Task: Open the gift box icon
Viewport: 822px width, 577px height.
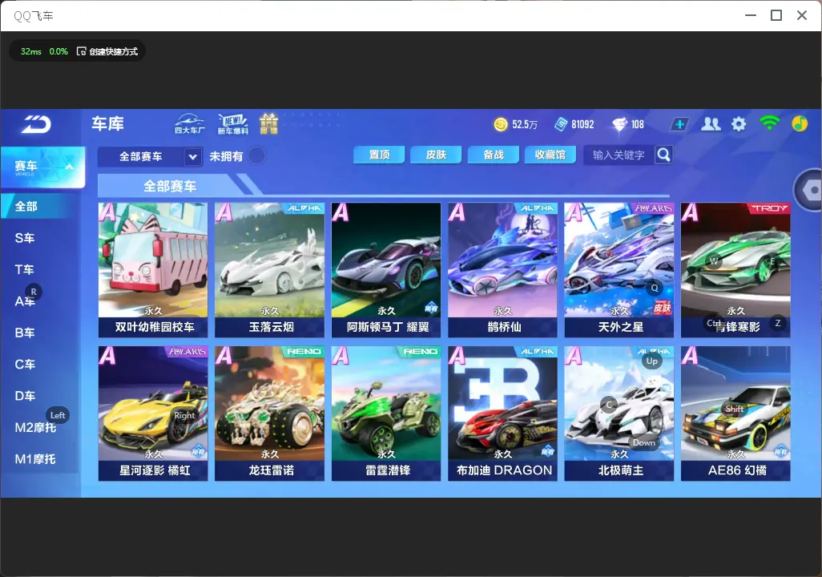Action: tap(268, 123)
